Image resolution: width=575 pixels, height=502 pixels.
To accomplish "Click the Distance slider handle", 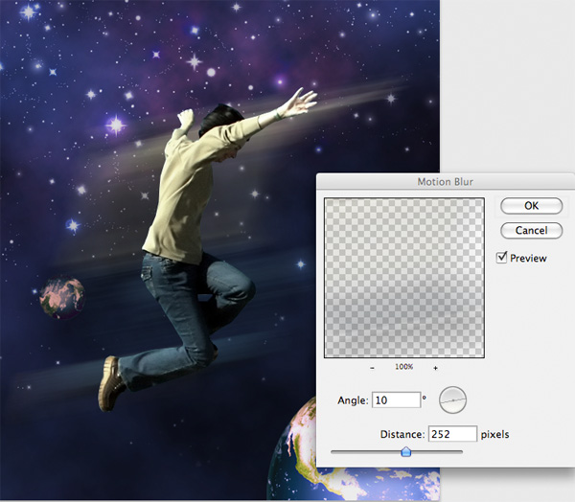I will 406,451.
